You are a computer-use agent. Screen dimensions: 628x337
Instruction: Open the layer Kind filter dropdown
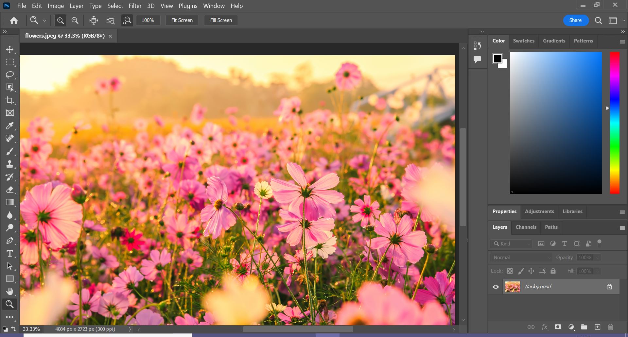pos(511,244)
